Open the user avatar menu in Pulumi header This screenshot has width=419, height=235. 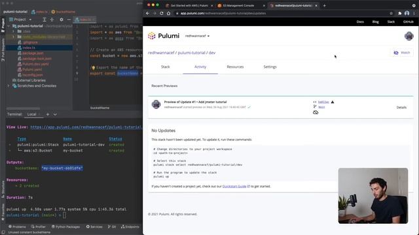(x=409, y=36)
